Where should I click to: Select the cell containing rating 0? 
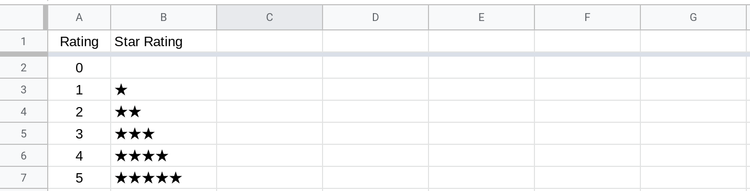click(79, 68)
